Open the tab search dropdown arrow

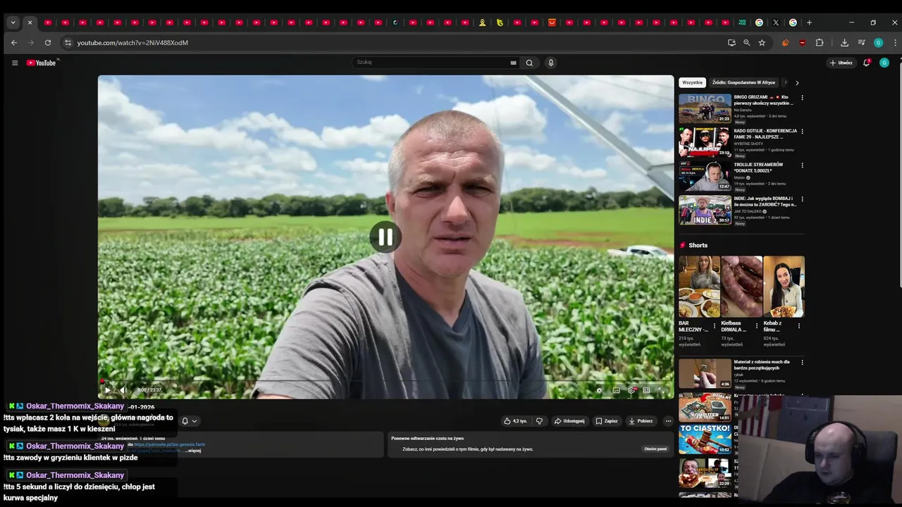(x=13, y=23)
